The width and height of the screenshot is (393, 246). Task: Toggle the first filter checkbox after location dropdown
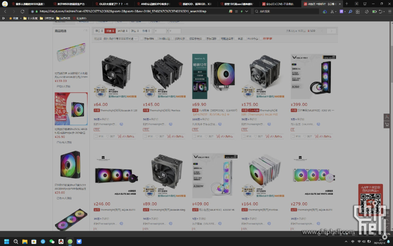[142, 39]
